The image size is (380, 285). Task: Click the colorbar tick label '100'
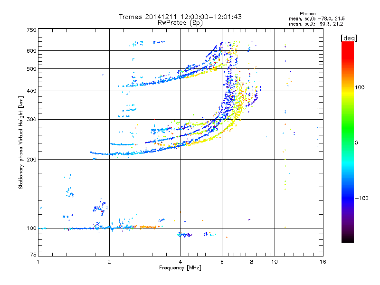(360, 87)
